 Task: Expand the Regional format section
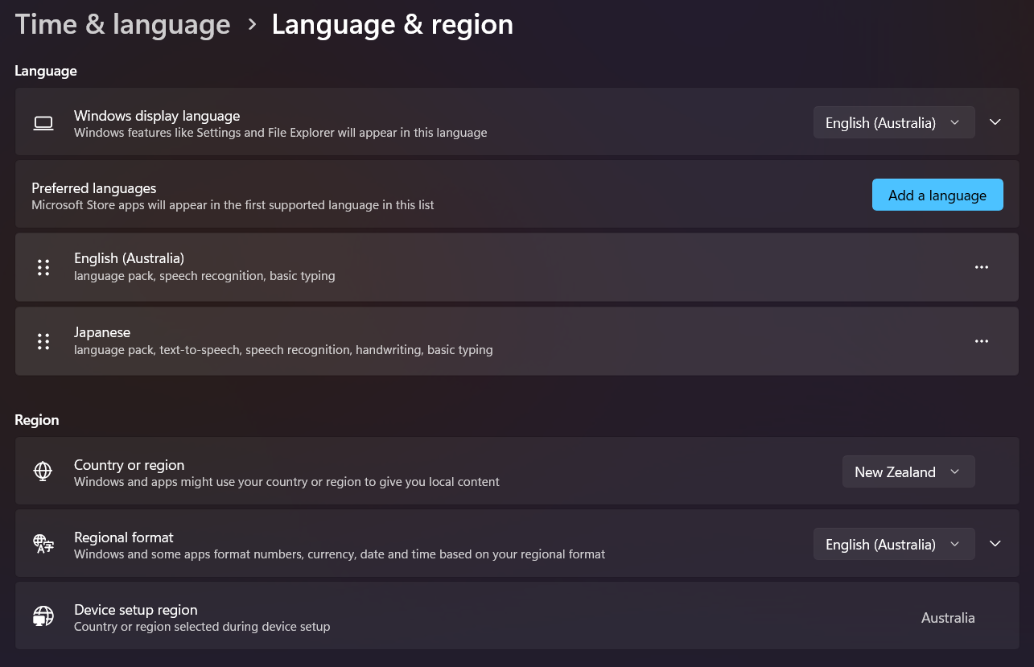point(995,544)
